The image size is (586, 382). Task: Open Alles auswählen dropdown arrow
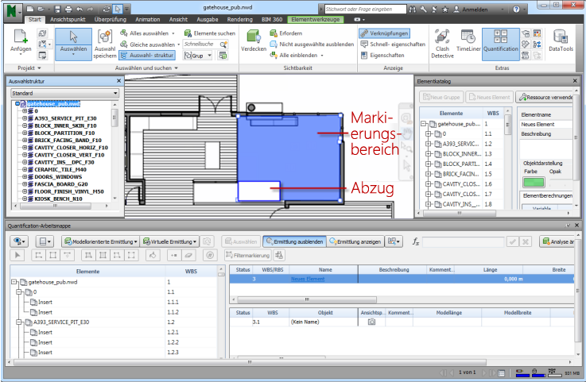(x=173, y=33)
